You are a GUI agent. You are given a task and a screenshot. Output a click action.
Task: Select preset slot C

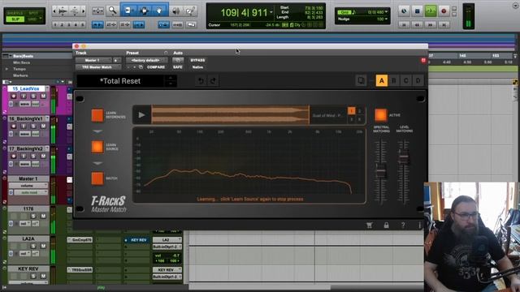point(406,80)
